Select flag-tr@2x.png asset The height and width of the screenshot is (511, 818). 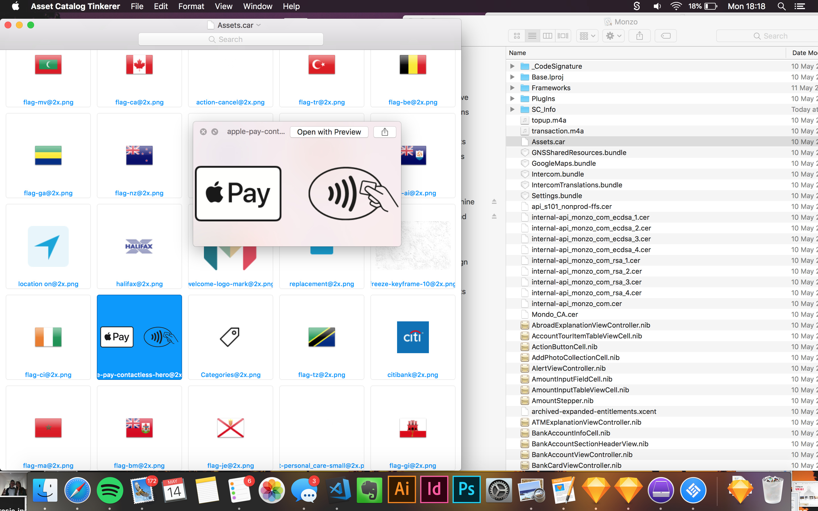pos(322,78)
